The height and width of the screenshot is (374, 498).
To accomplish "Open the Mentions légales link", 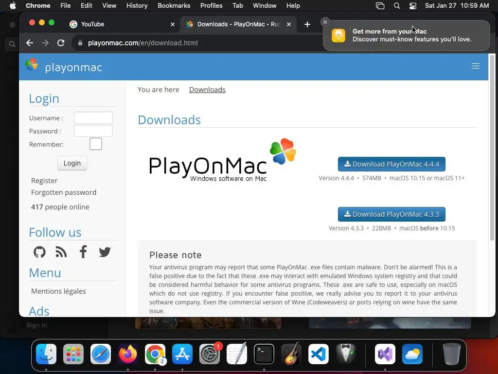I will coord(58,291).
